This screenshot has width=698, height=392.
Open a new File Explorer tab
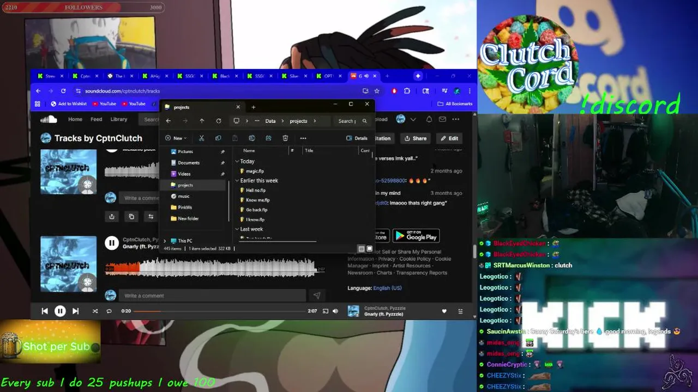[x=253, y=107]
